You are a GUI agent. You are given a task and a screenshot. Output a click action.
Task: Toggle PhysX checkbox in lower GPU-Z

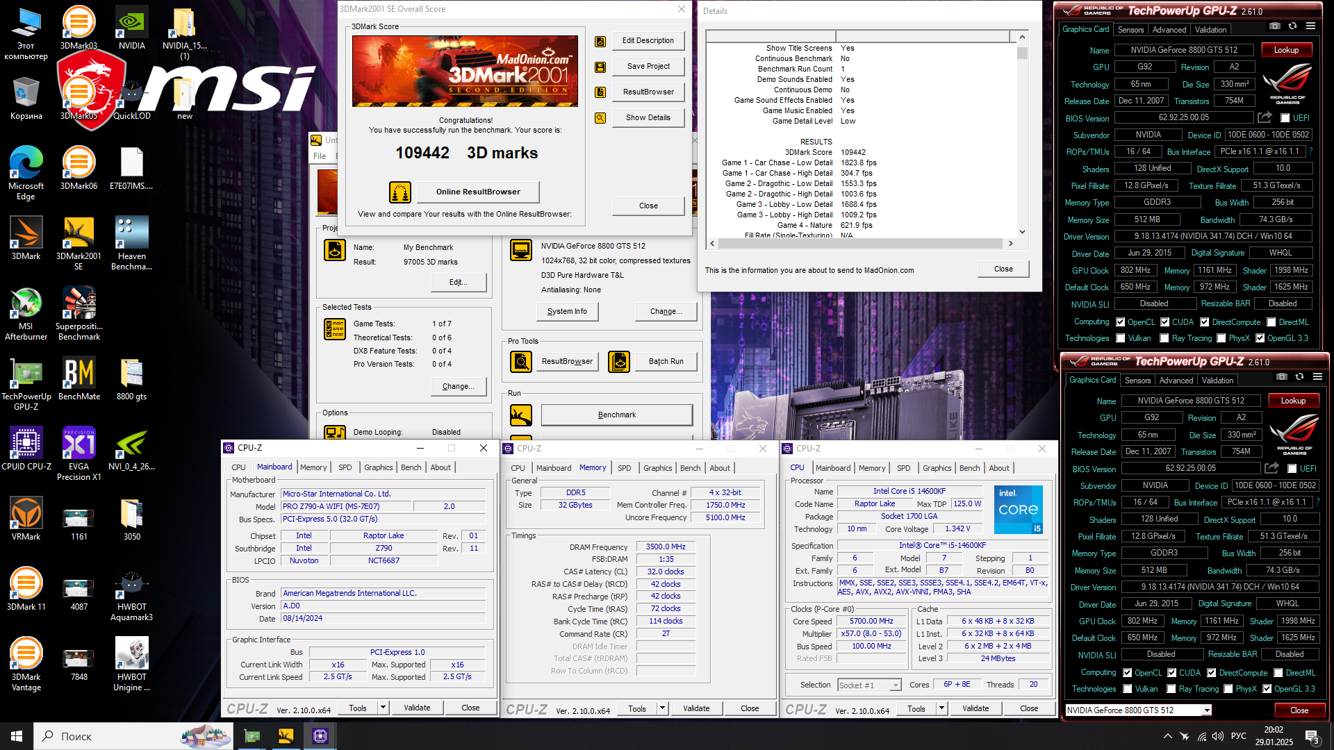click(x=1228, y=689)
